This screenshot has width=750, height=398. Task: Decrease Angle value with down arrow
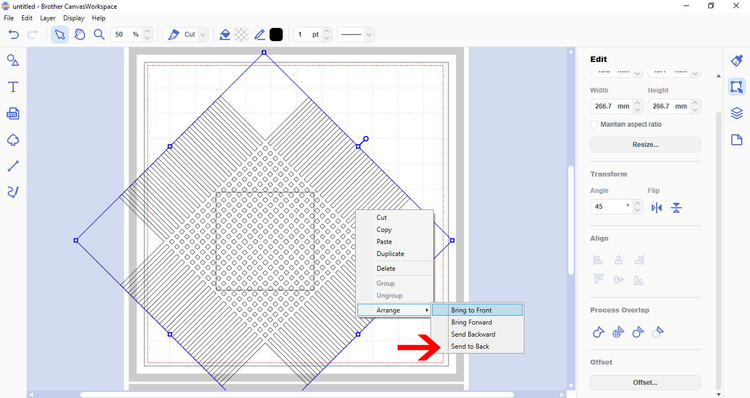637,211
